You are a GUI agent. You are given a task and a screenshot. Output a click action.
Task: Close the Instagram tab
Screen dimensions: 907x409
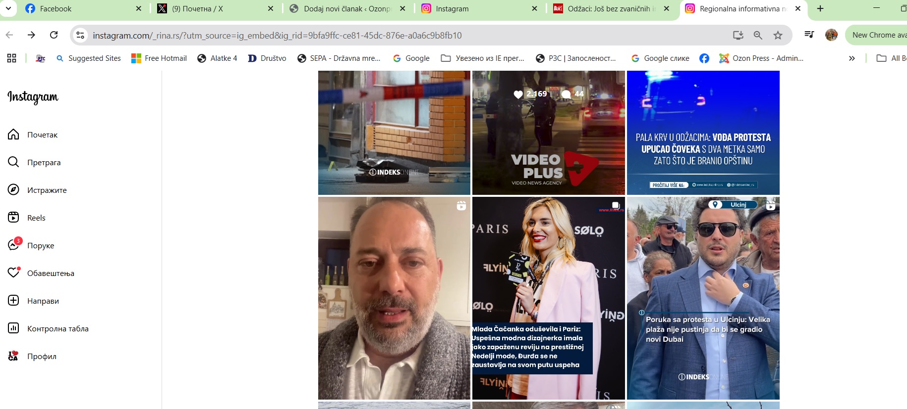[x=534, y=8]
